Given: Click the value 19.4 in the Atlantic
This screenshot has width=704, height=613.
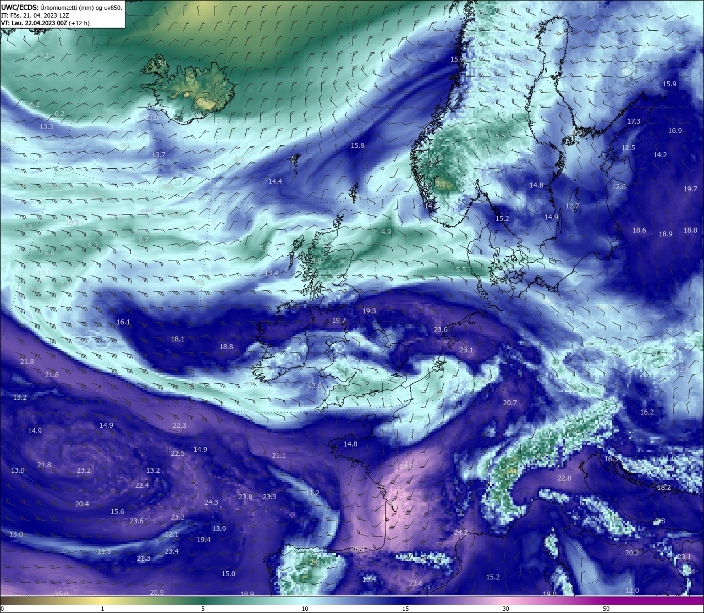Looking at the screenshot, I should click(204, 540).
